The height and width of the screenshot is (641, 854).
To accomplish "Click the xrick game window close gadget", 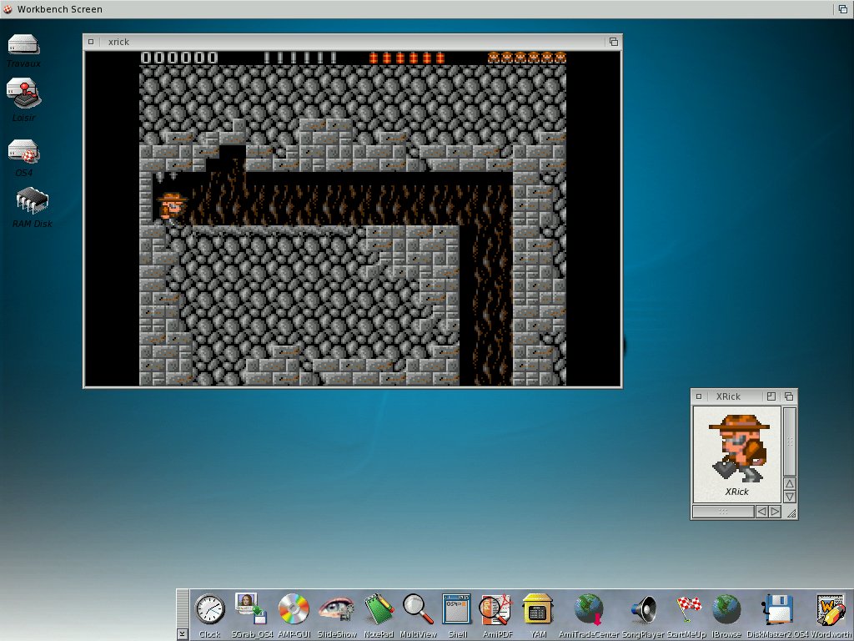I will tap(91, 42).
